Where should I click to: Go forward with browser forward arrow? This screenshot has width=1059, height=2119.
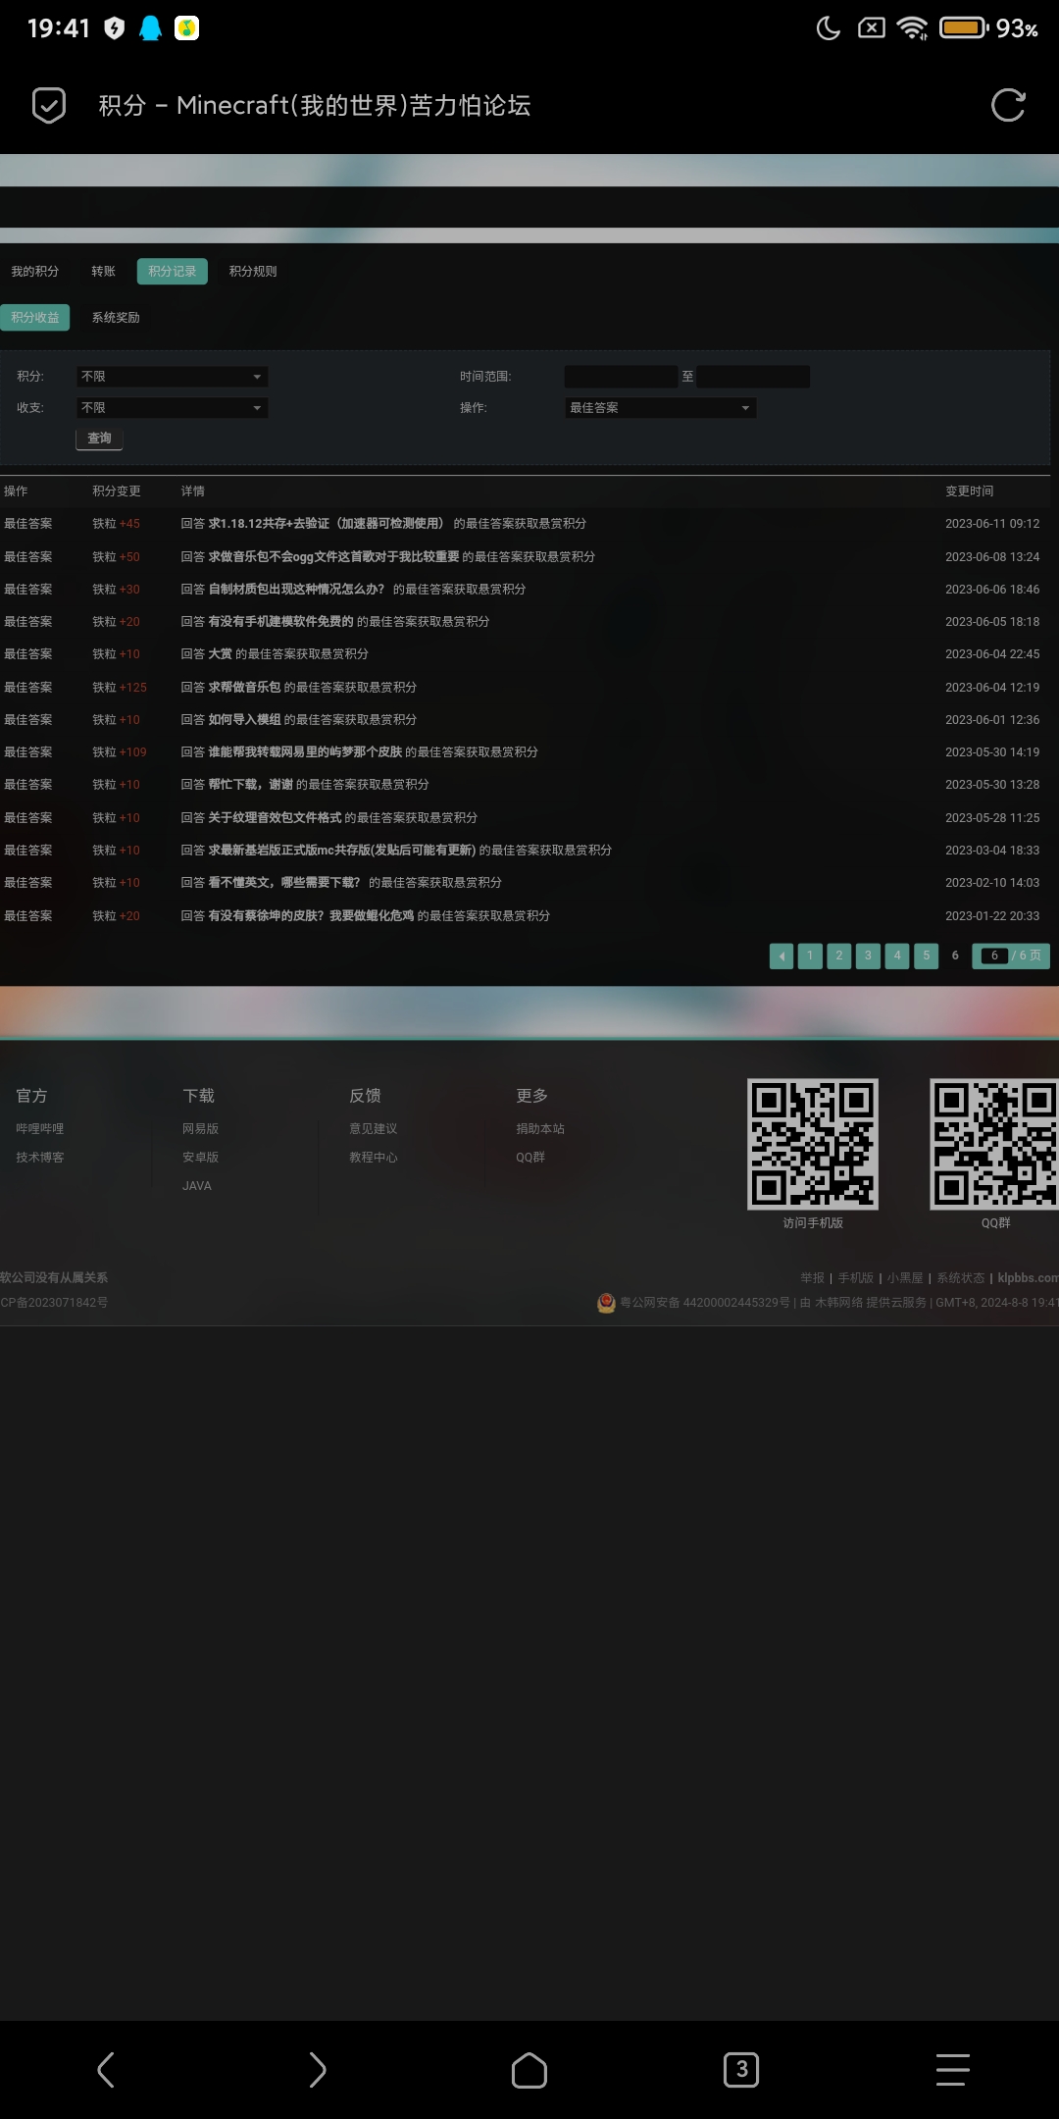pyautogui.click(x=317, y=2070)
